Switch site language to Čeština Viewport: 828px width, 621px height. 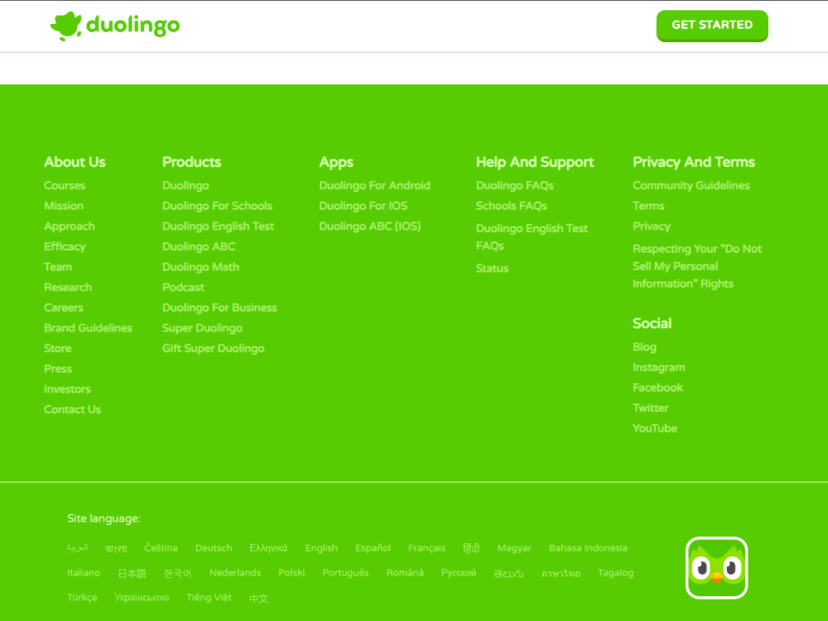click(x=161, y=548)
